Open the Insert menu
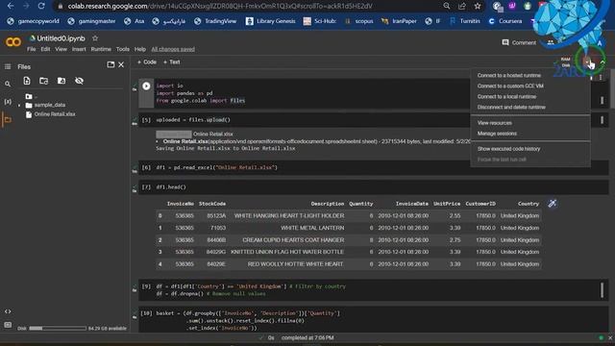 point(79,49)
